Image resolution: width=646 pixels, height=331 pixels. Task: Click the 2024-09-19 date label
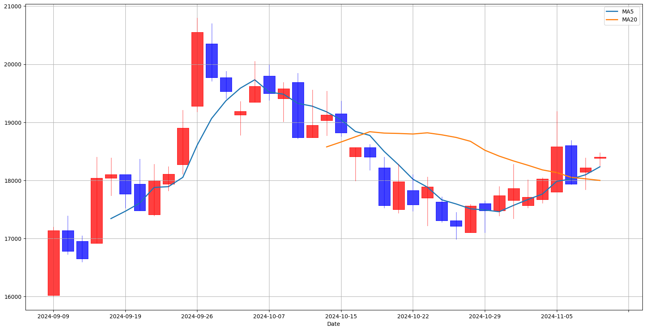pos(125,317)
